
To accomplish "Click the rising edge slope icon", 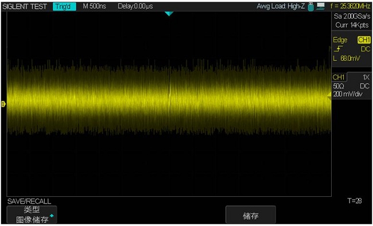I will click(338, 49).
